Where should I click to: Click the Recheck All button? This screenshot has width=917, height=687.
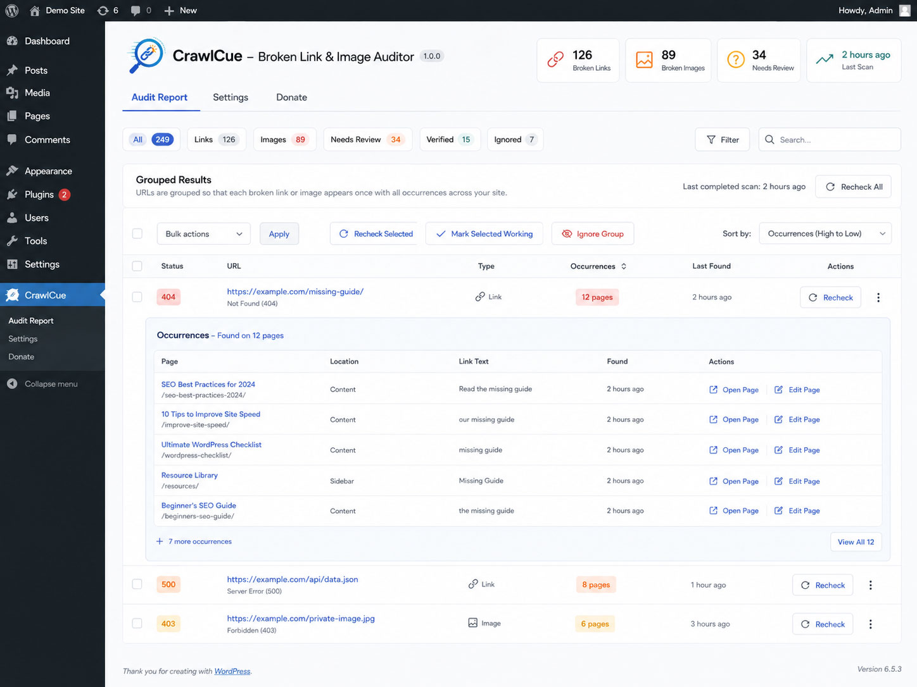854,187
